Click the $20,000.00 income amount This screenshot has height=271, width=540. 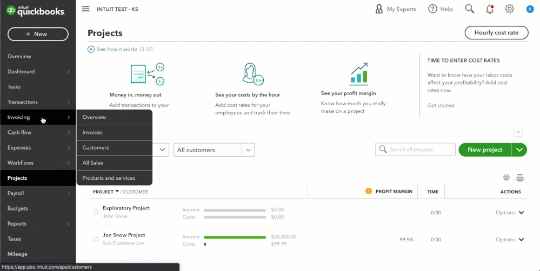pyautogui.click(x=284, y=236)
